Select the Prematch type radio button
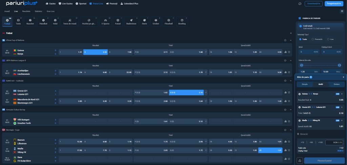The width and height of the screenshot is (347, 165). coord(313,39)
